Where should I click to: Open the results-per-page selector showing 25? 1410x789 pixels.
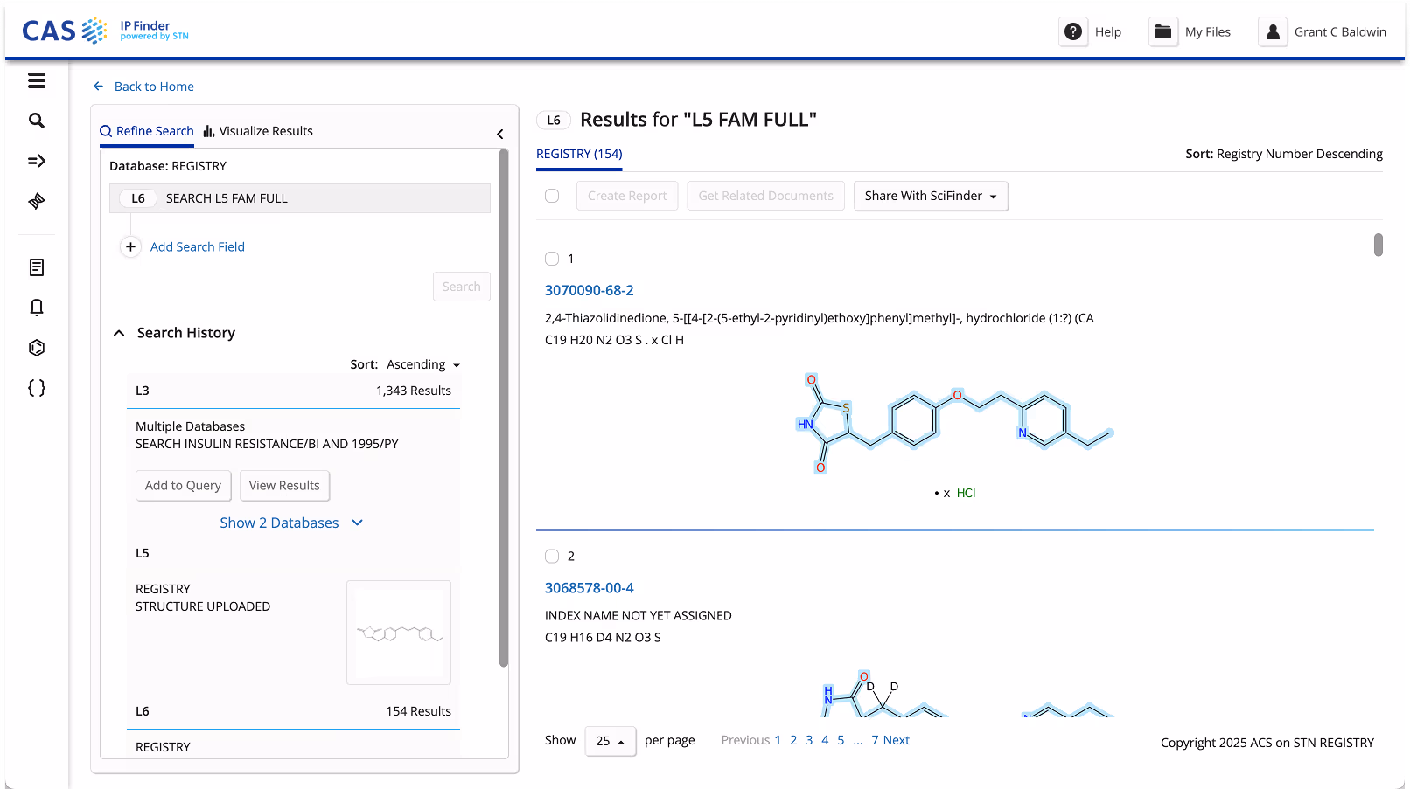tap(611, 741)
